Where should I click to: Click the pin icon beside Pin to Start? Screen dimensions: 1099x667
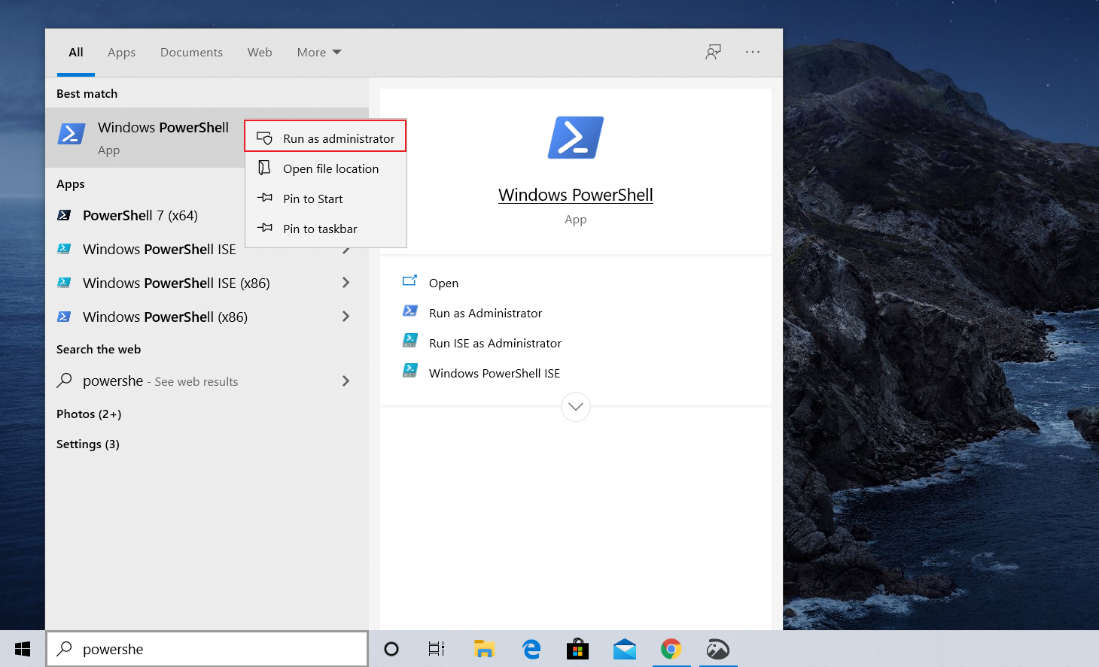[265, 198]
